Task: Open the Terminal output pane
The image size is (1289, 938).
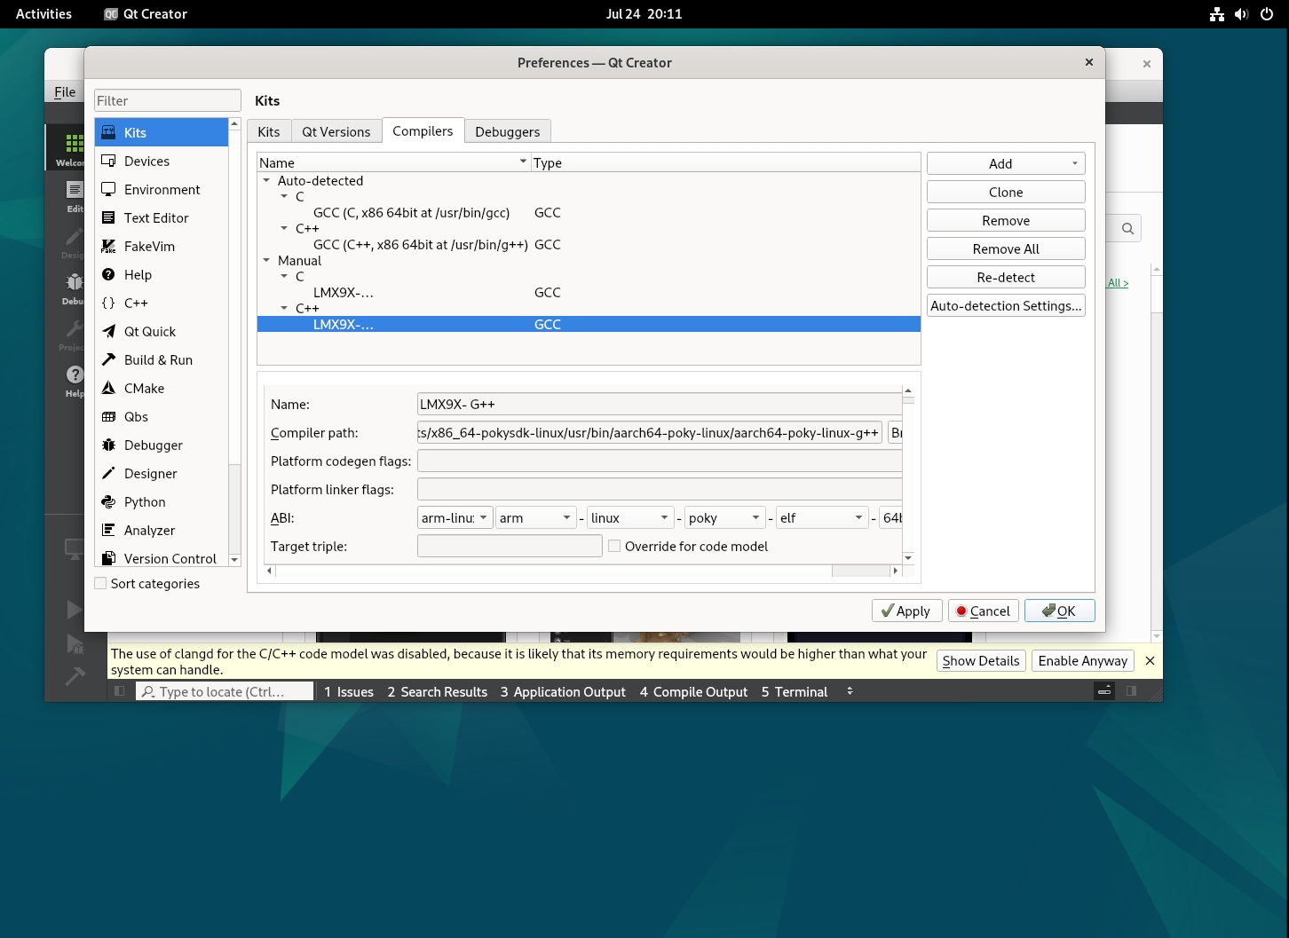Action: click(x=795, y=691)
